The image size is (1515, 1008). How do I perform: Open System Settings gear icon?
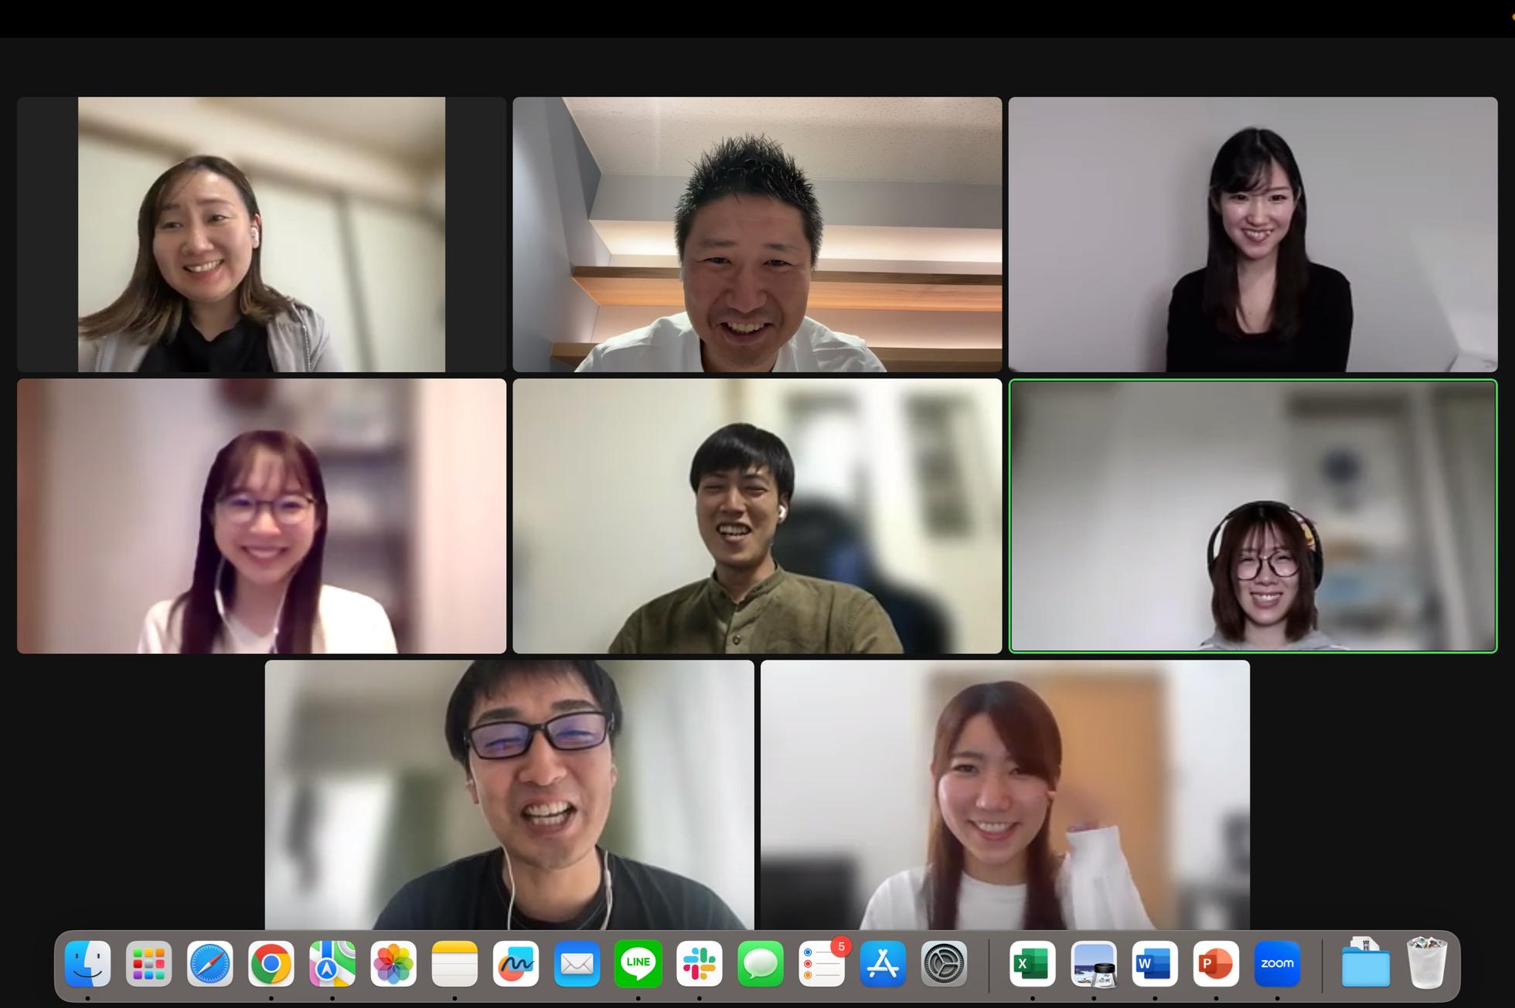[x=944, y=963]
